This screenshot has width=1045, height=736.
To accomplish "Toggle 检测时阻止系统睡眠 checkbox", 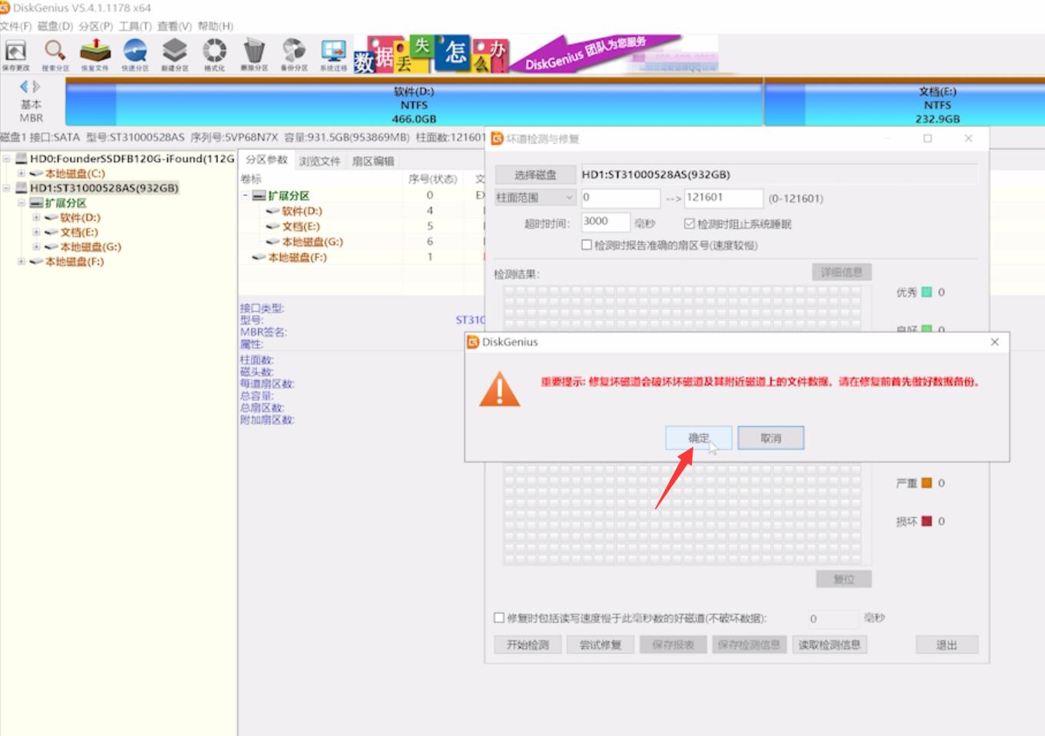I will [x=689, y=224].
